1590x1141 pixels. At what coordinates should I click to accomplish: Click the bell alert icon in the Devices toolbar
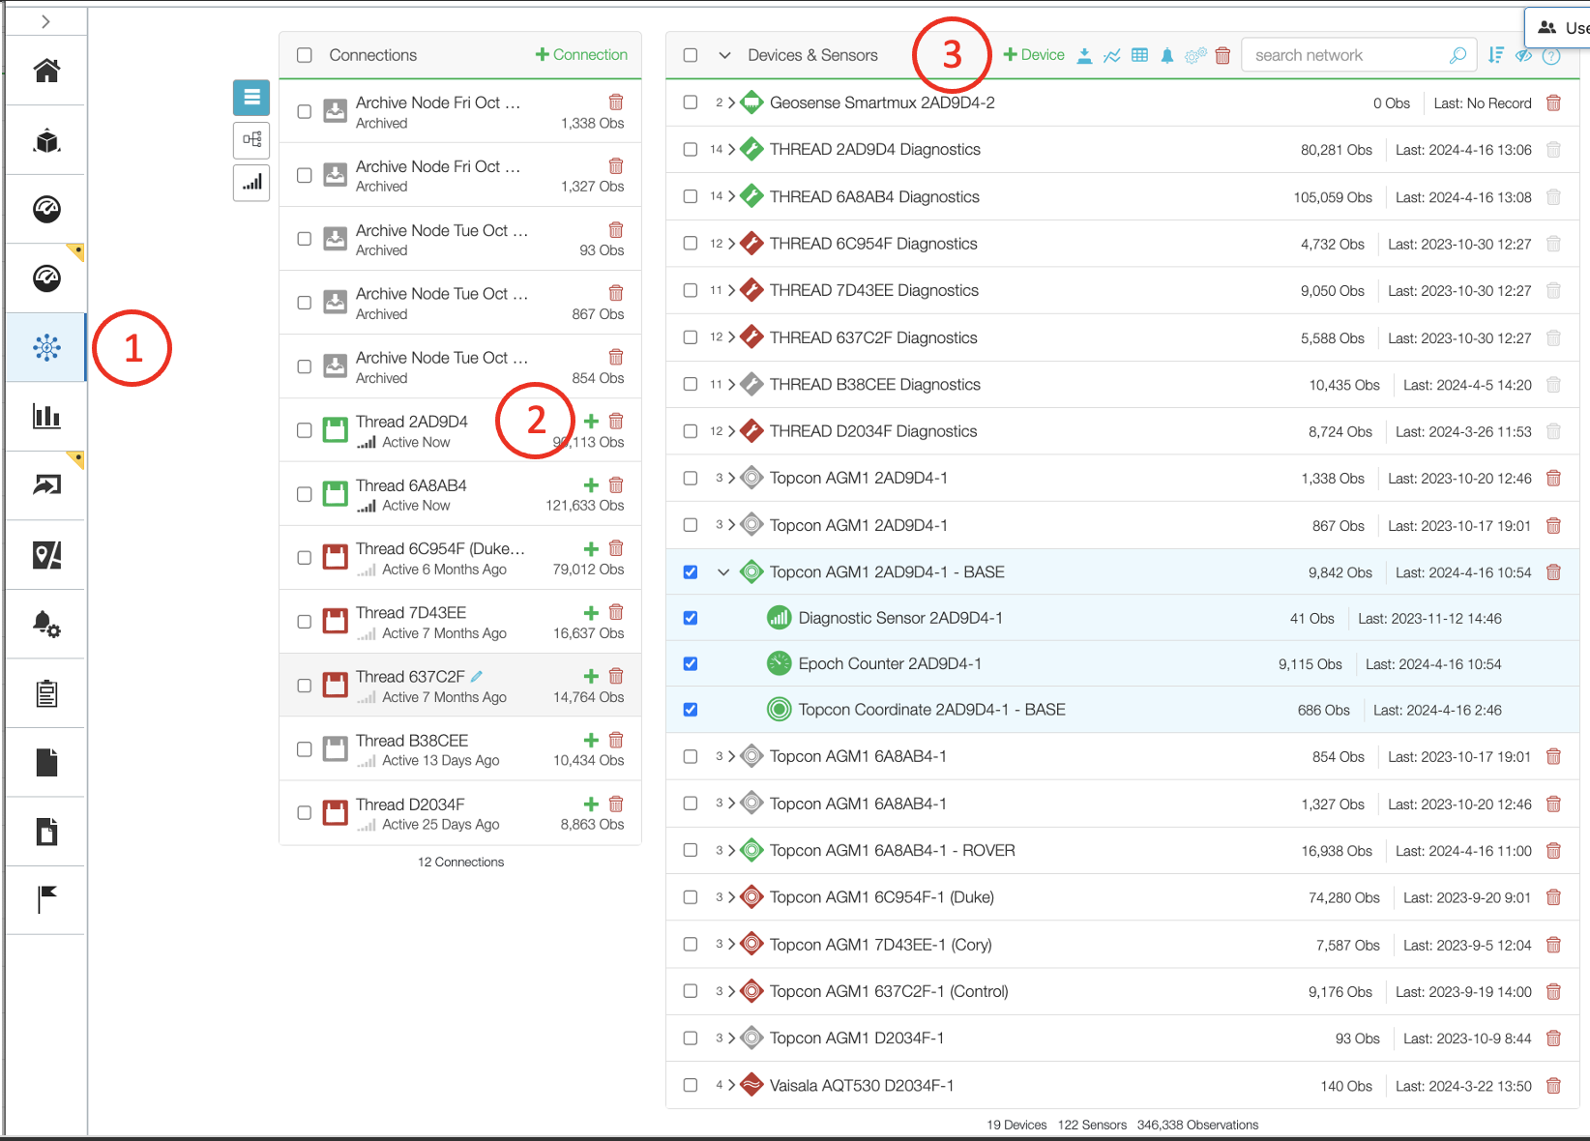1167,56
